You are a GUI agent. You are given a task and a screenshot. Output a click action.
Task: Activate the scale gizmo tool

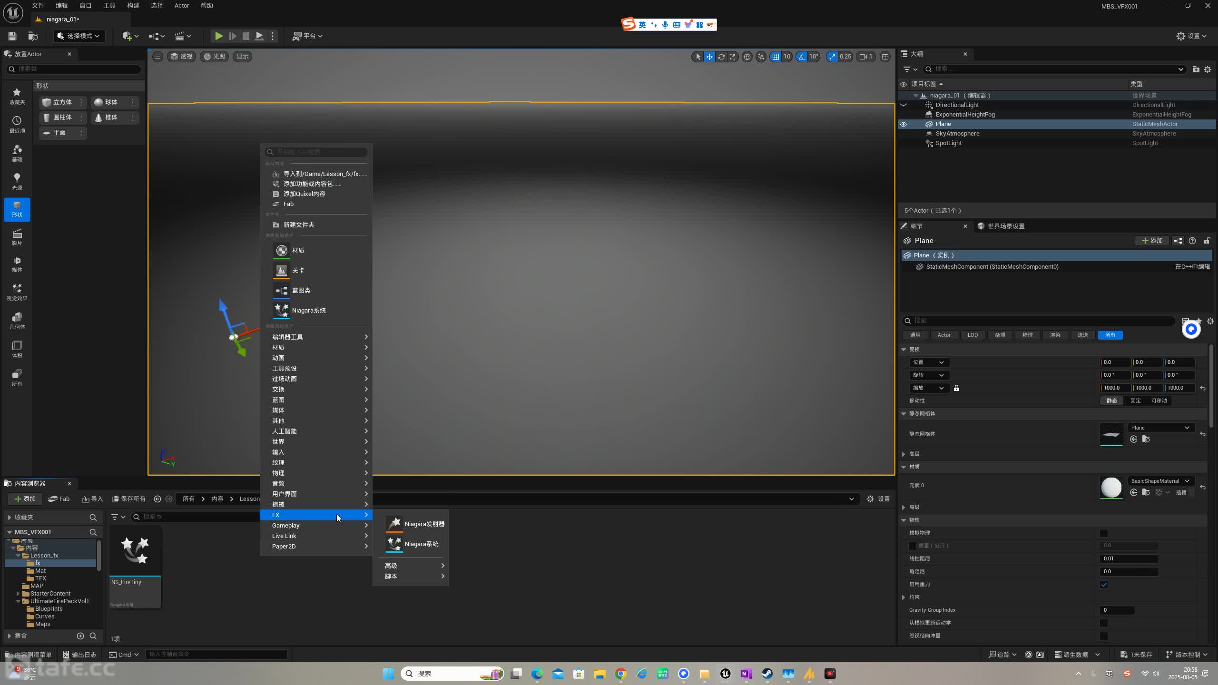click(x=733, y=57)
